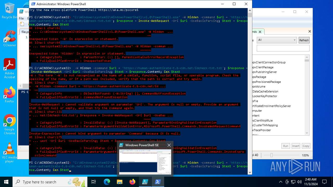Viewport: 333px width, 187px height.
Task: Open Firefox from the taskbar
Action: tap(132, 182)
